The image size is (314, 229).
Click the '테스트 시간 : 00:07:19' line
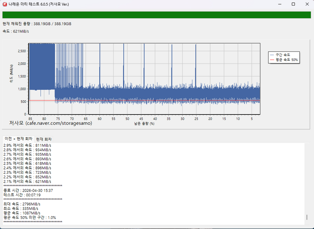pyautogui.click(x=22, y=195)
